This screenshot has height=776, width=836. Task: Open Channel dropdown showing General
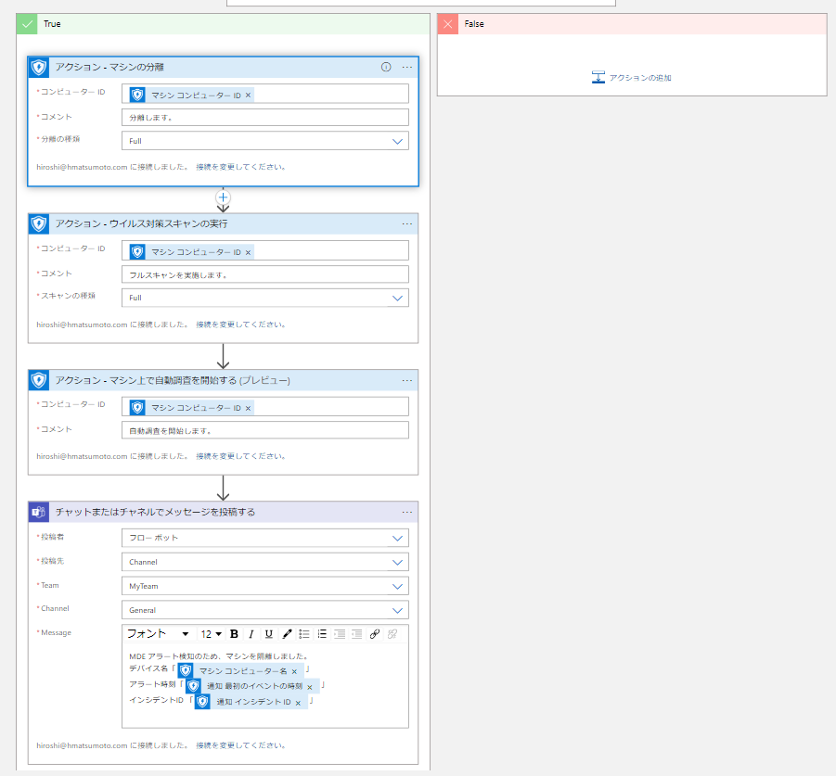[x=265, y=610]
